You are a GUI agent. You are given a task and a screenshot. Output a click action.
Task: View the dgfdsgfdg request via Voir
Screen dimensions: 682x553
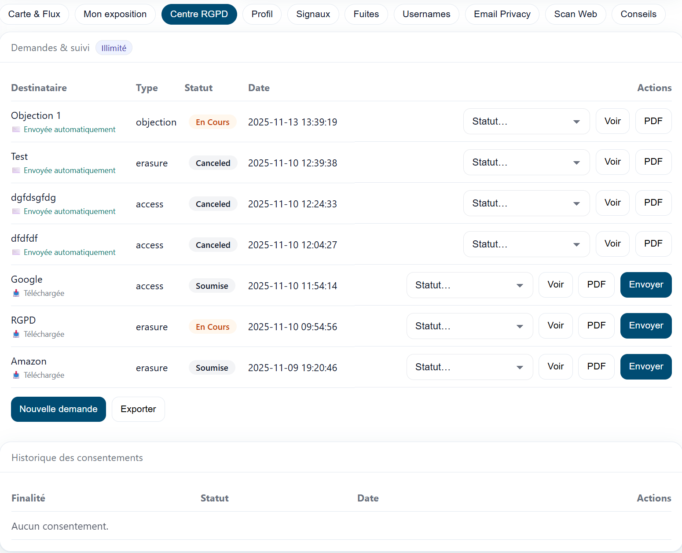pos(612,203)
